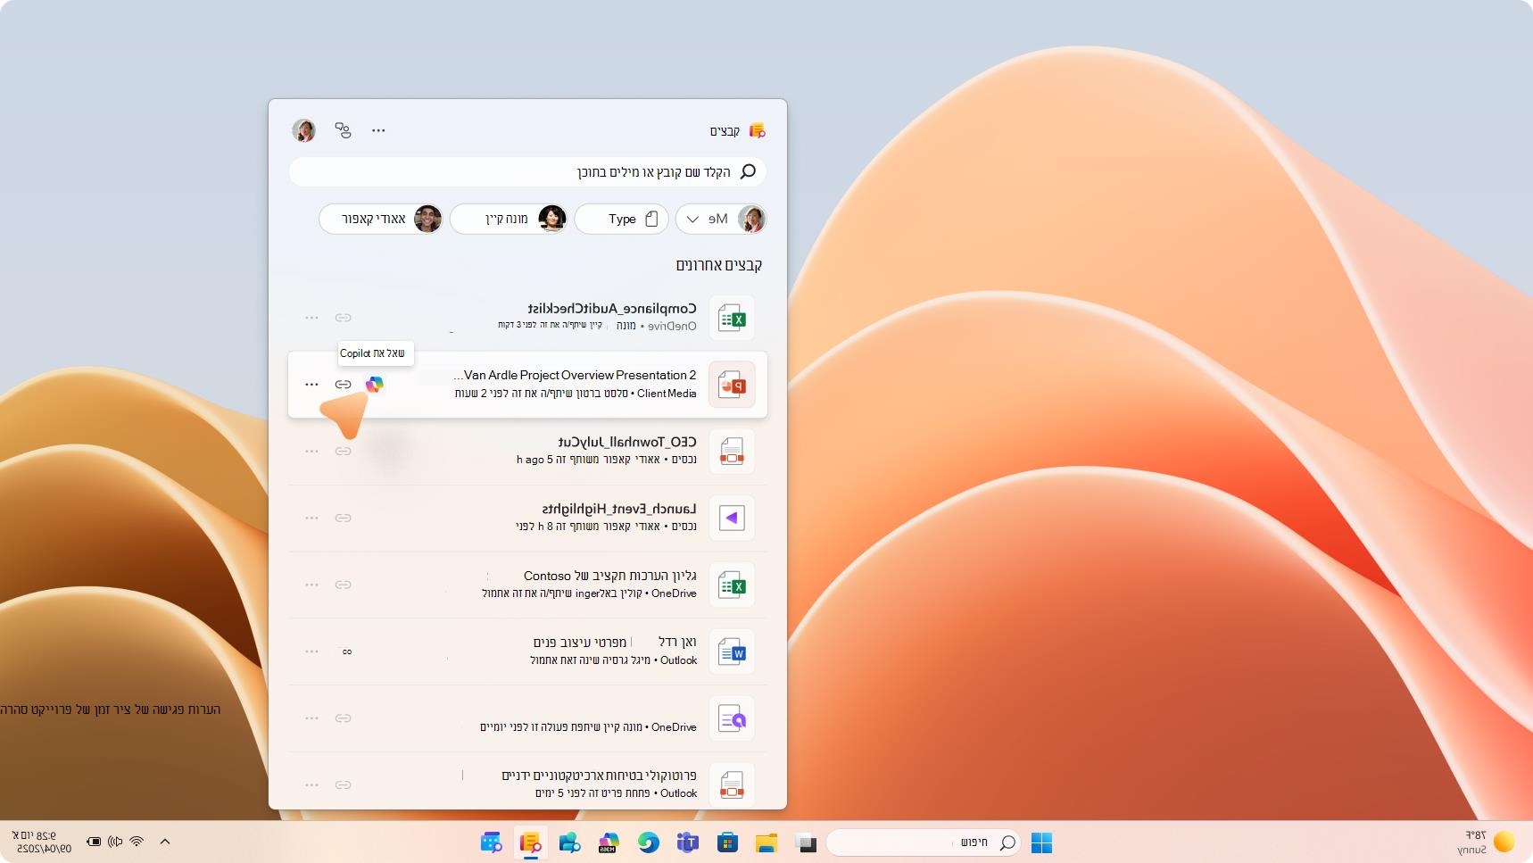The height and width of the screenshot is (863, 1533).
Task: Filter files by מונה קיין
Action: click(509, 219)
